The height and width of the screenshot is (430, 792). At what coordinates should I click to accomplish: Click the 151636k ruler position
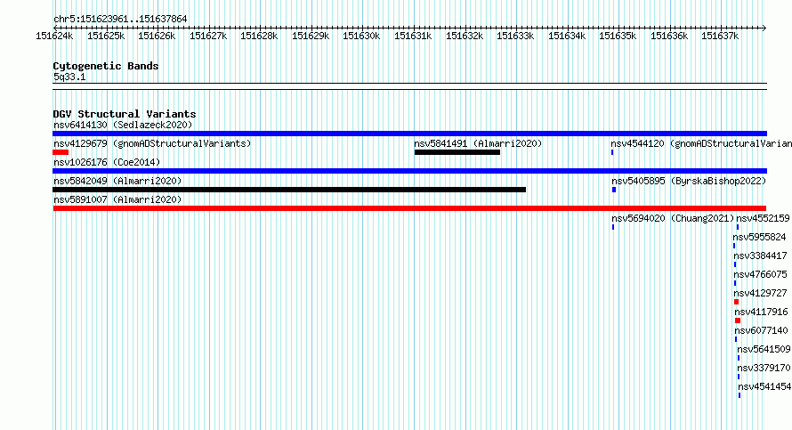[x=669, y=36]
